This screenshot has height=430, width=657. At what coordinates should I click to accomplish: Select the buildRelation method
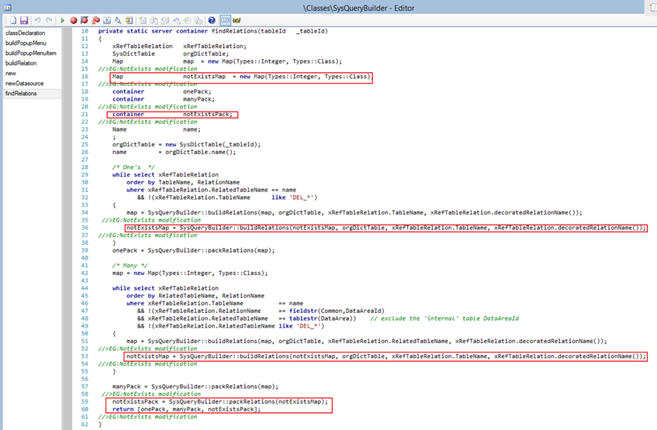click(x=21, y=64)
